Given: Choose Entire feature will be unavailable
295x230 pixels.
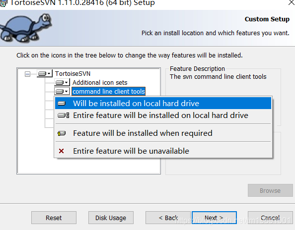Looking at the screenshot, I should coord(163,151).
